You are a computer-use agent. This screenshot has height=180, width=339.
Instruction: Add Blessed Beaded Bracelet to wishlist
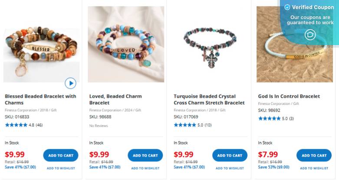[x=61, y=168]
